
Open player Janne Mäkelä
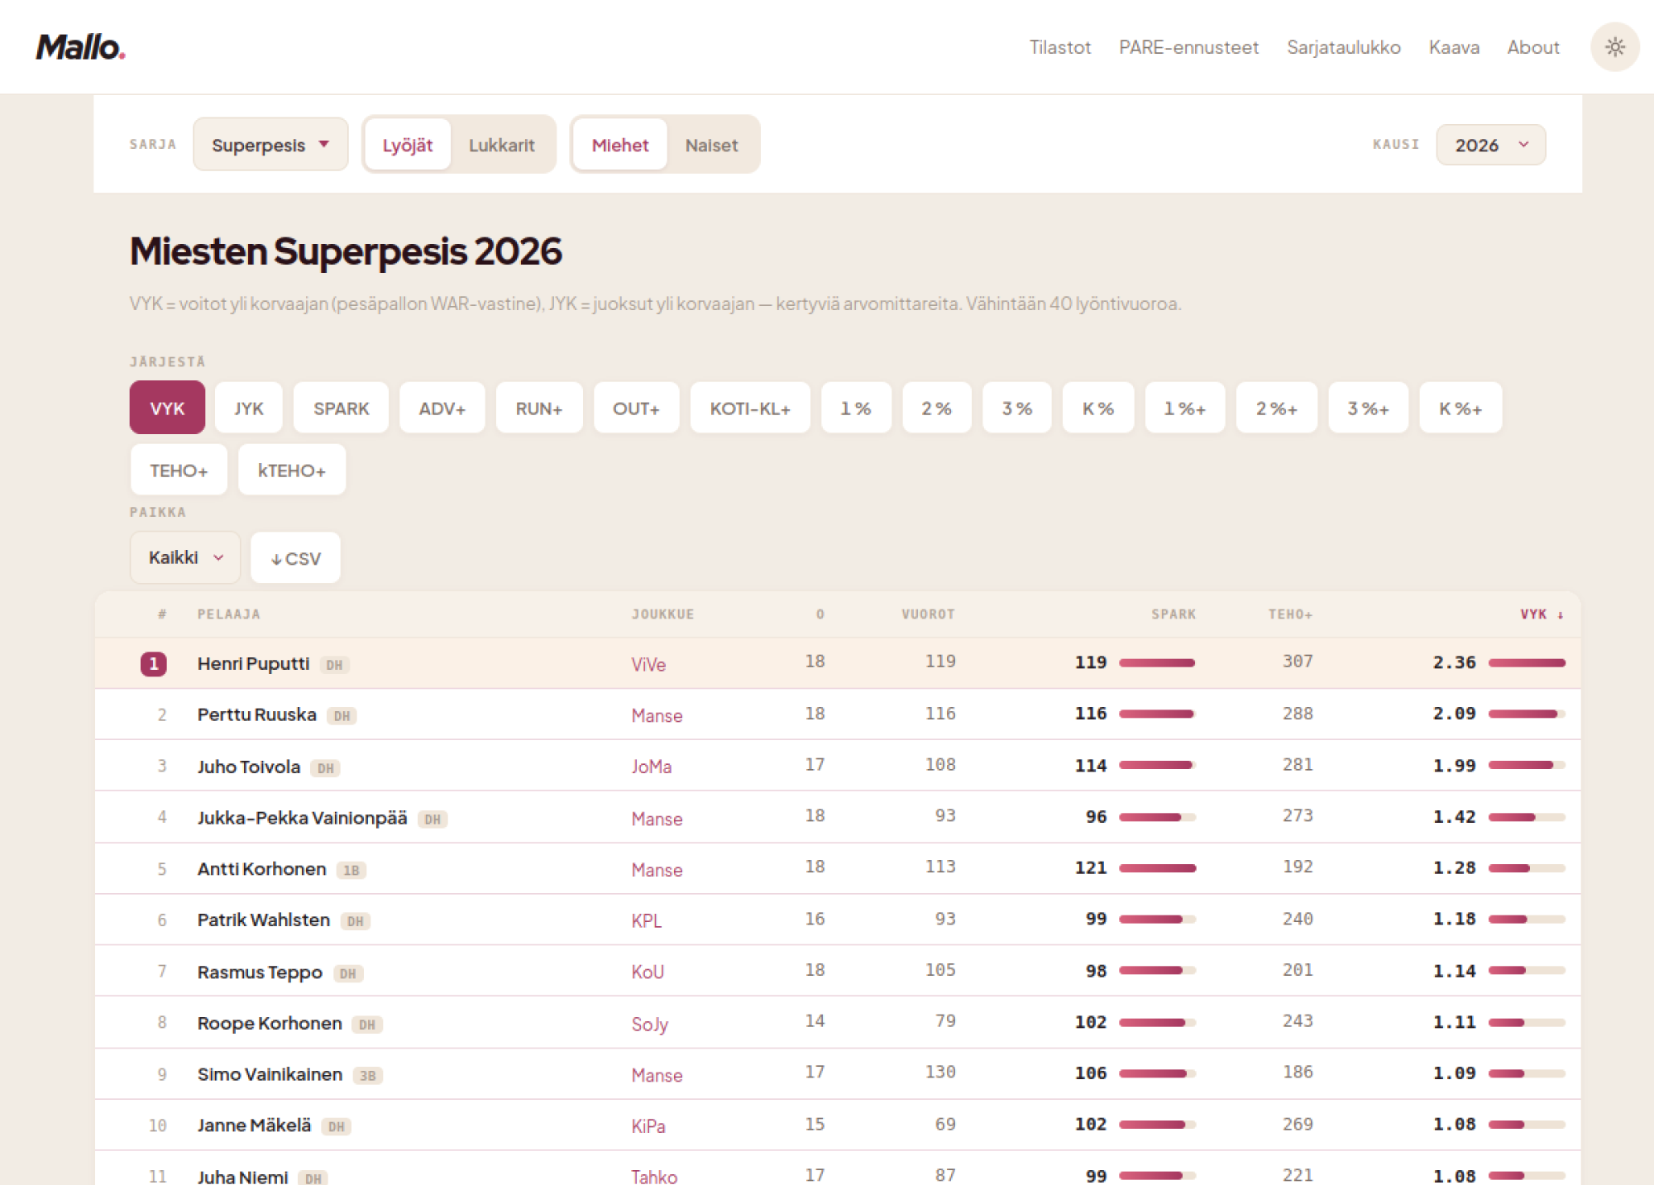254,1125
